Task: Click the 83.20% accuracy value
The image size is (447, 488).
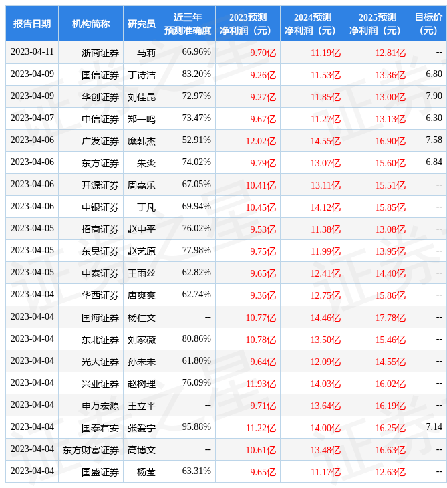Action: click(196, 74)
